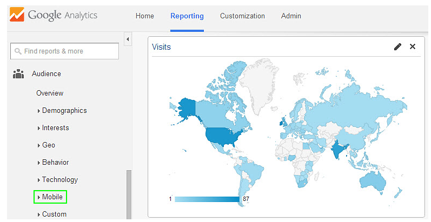Expand the Geo section
Screen dimensions: 431x222
coord(48,145)
